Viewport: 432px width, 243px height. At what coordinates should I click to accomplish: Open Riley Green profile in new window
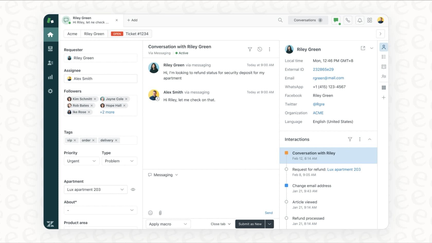coord(363,48)
